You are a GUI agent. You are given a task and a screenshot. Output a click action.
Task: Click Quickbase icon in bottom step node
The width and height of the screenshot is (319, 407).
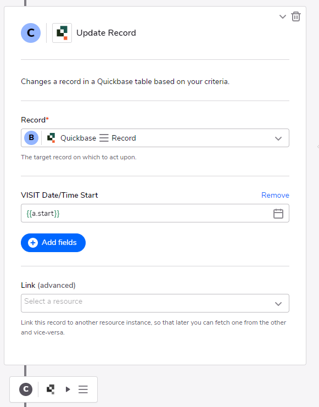tap(51, 389)
